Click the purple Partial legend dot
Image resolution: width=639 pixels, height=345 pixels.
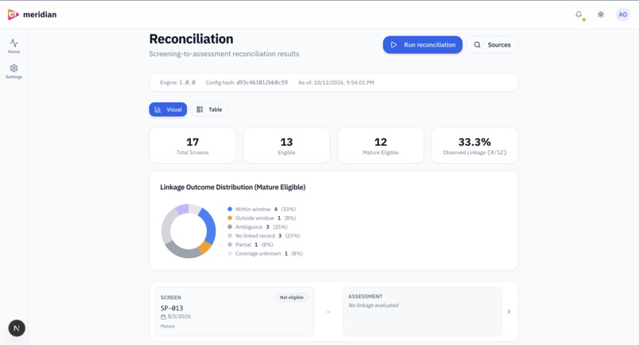230,245
